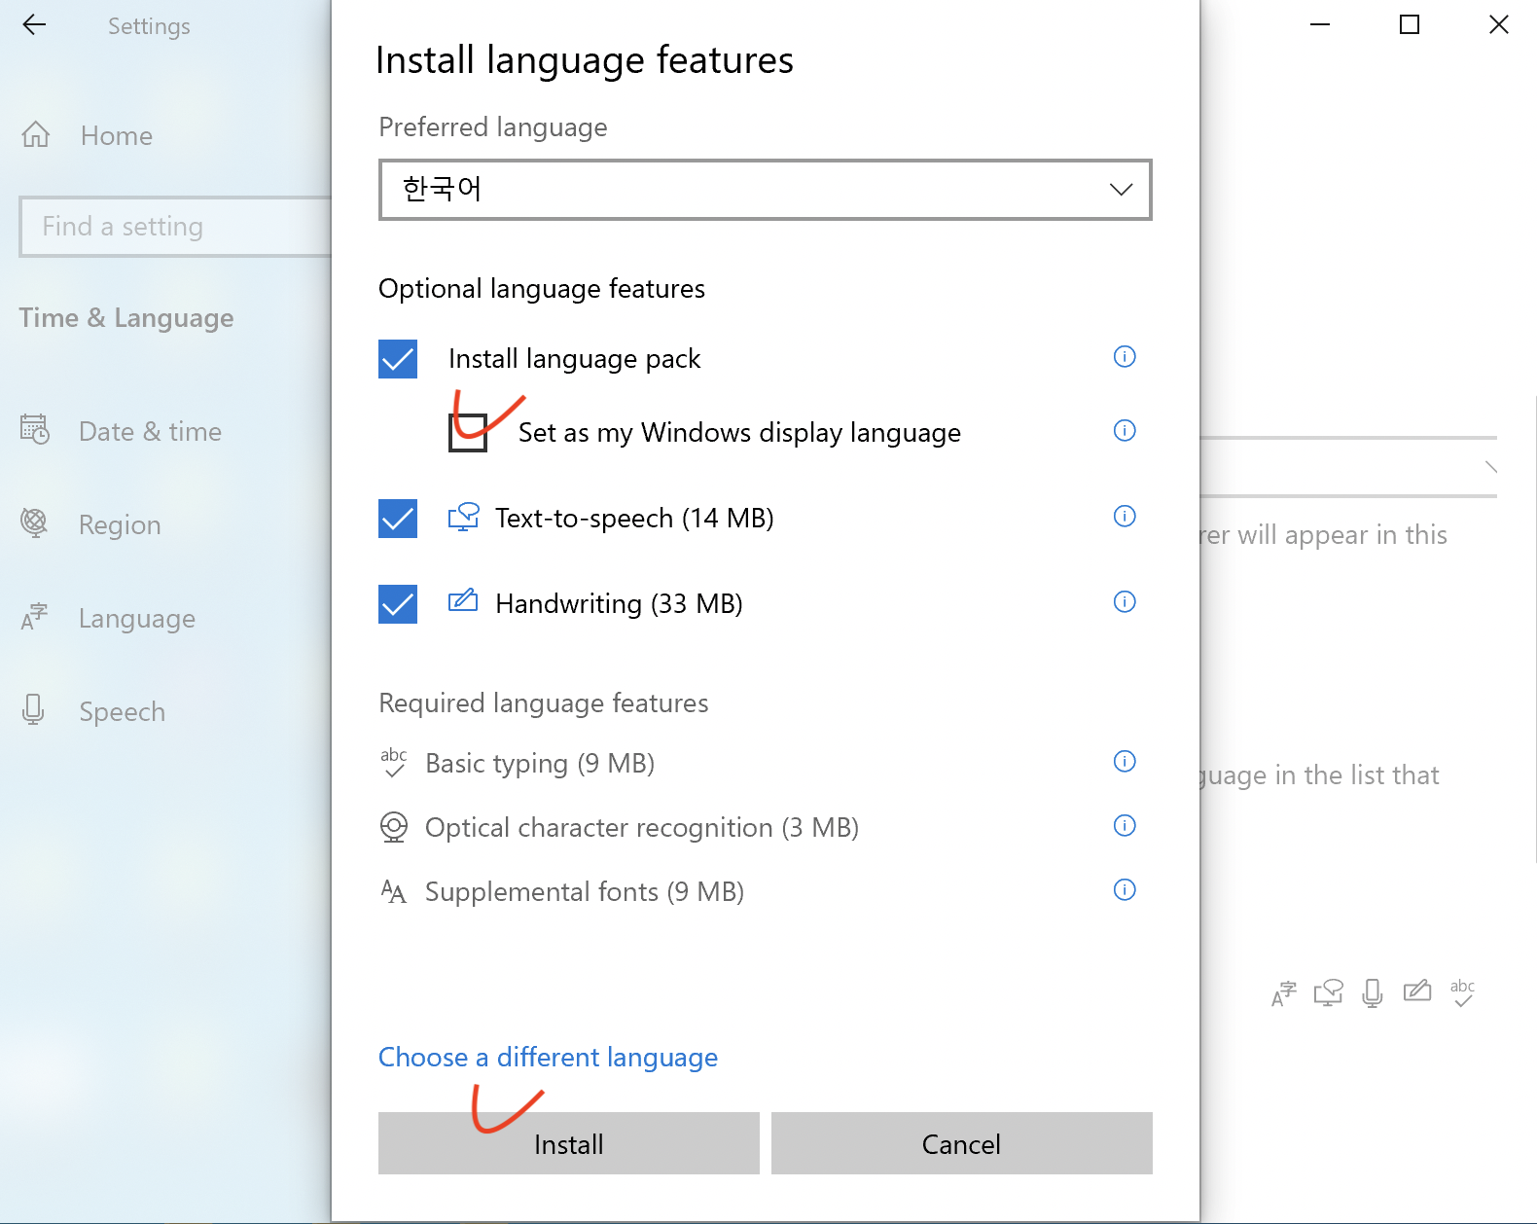Click speech microphone icon in background language list
This screenshot has height=1224, width=1537.
pyautogui.click(x=1373, y=992)
